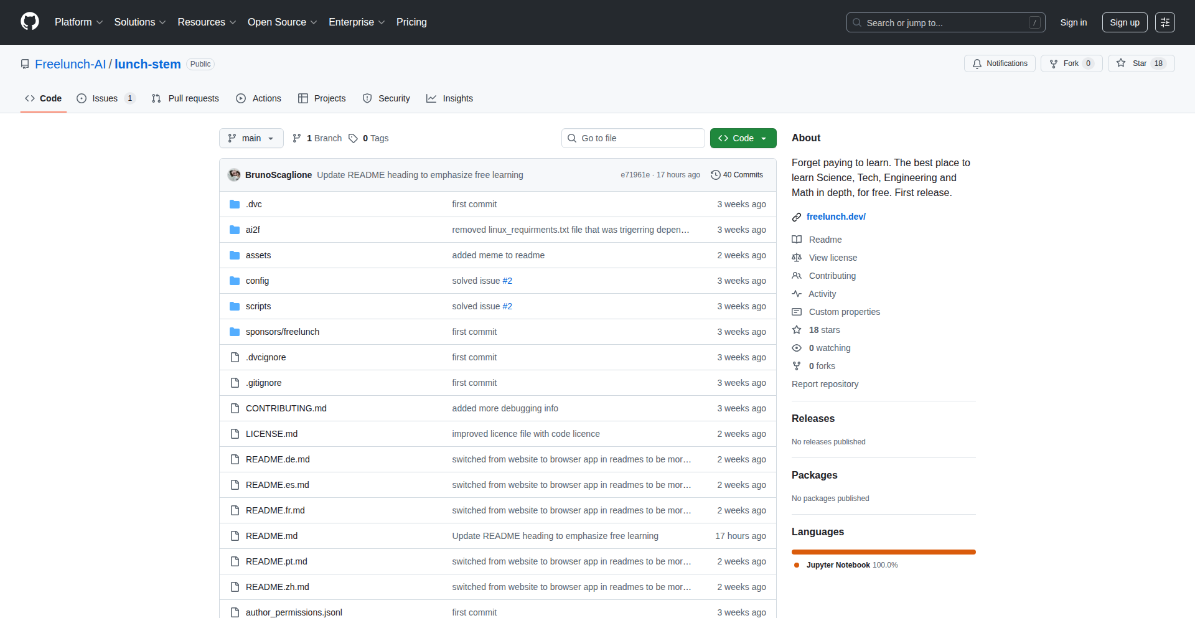Click the .dvcignore file icon
Screen dimensions: 1195x618
pyautogui.click(x=235, y=357)
